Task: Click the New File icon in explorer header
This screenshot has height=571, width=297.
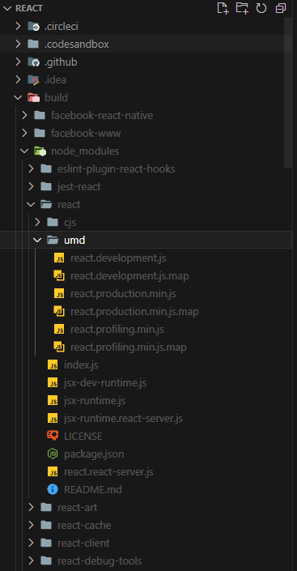Action: (223, 8)
